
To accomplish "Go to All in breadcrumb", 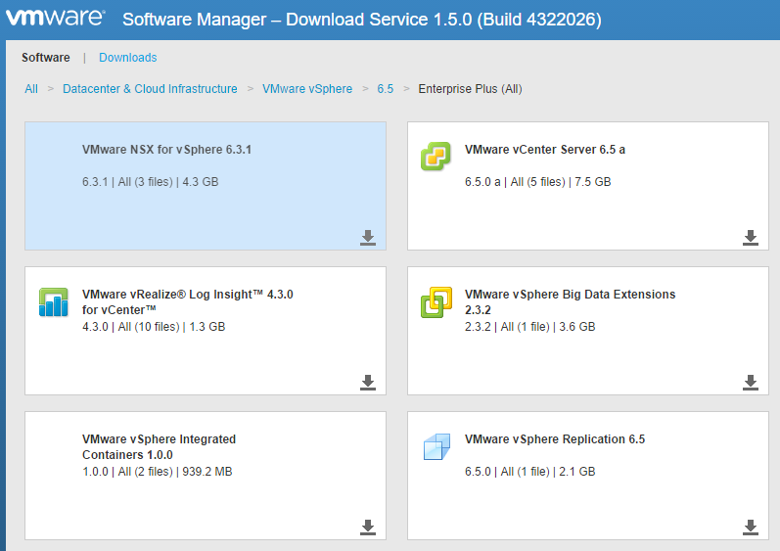I will click(x=31, y=89).
